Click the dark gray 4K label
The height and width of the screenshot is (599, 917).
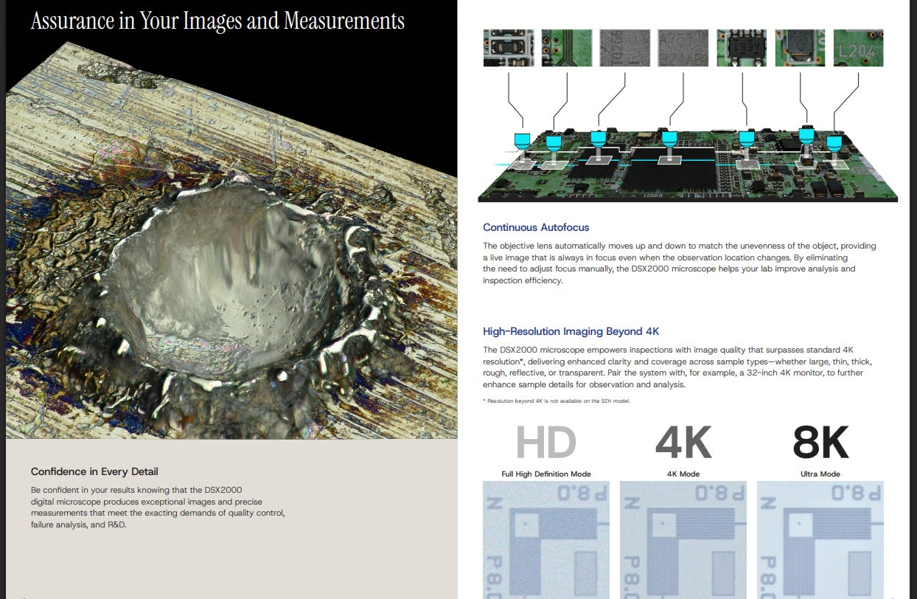683,443
